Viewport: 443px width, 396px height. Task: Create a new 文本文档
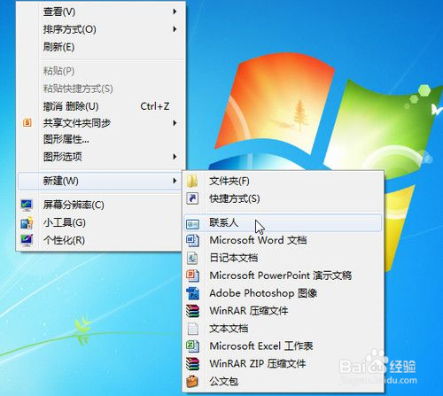coord(283,329)
